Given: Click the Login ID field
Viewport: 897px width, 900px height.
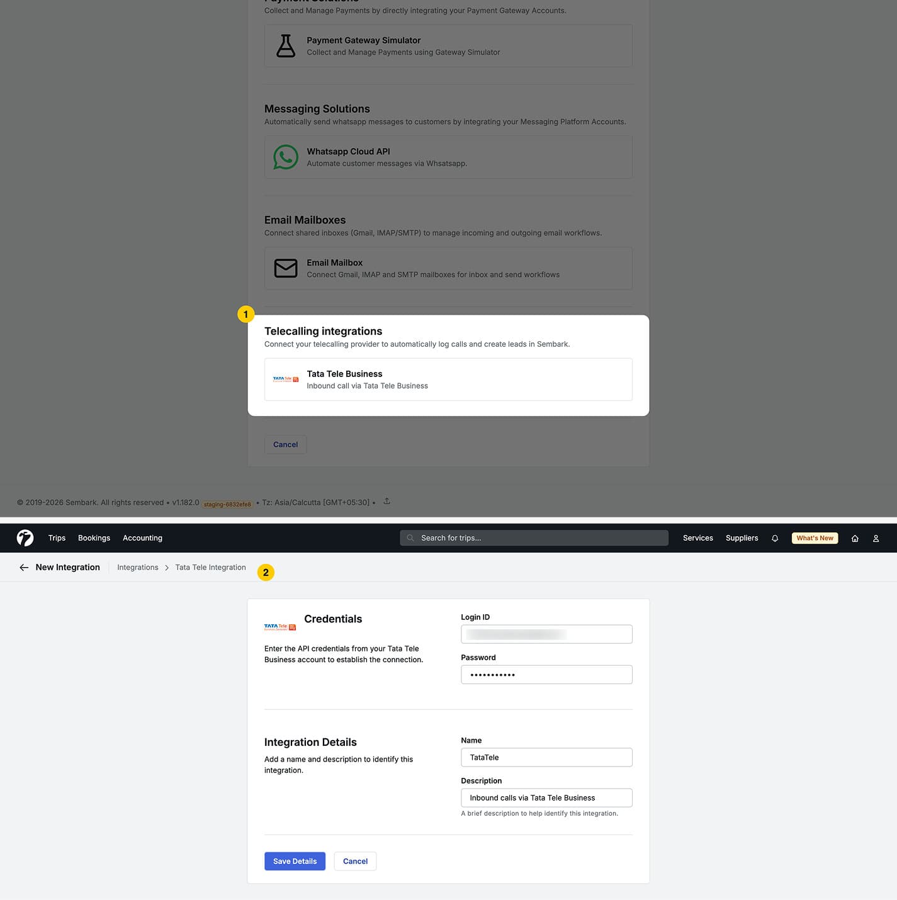Looking at the screenshot, I should pos(546,634).
